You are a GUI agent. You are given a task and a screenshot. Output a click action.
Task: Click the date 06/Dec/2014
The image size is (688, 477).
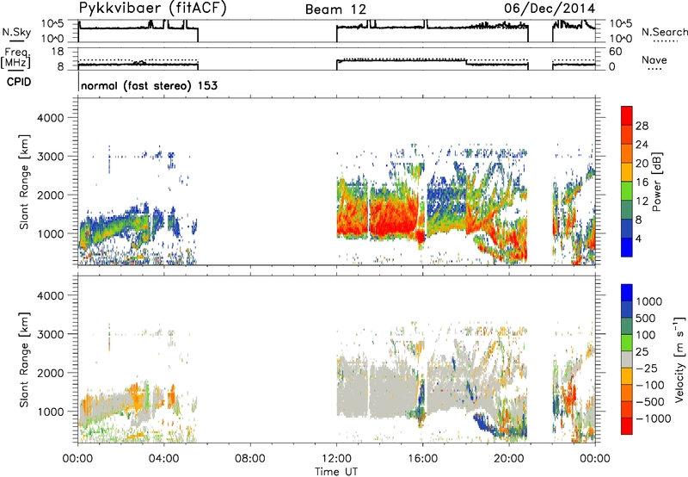pyautogui.click(x=550, y=9)
